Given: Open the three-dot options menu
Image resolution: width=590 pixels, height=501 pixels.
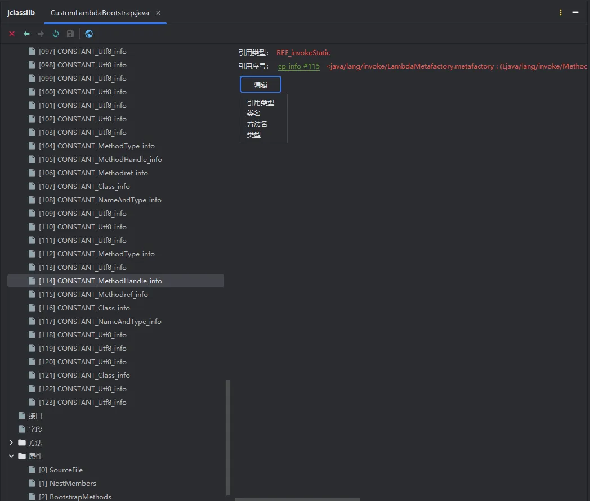Looking at the screenshot, I should coord(561,12).
